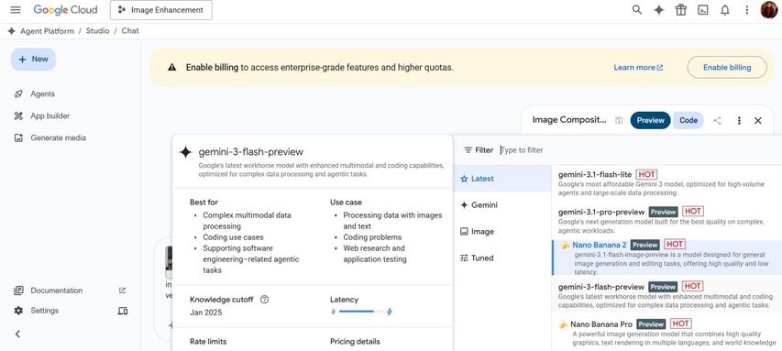Click the Latency indicator bar
The width and height of the screenshot is (782, 351).
point(361,312)
